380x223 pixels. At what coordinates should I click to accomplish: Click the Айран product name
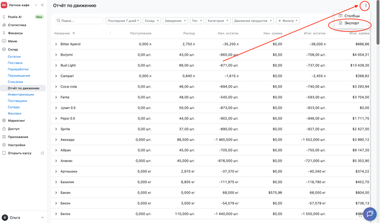click(x=66, y=150)
